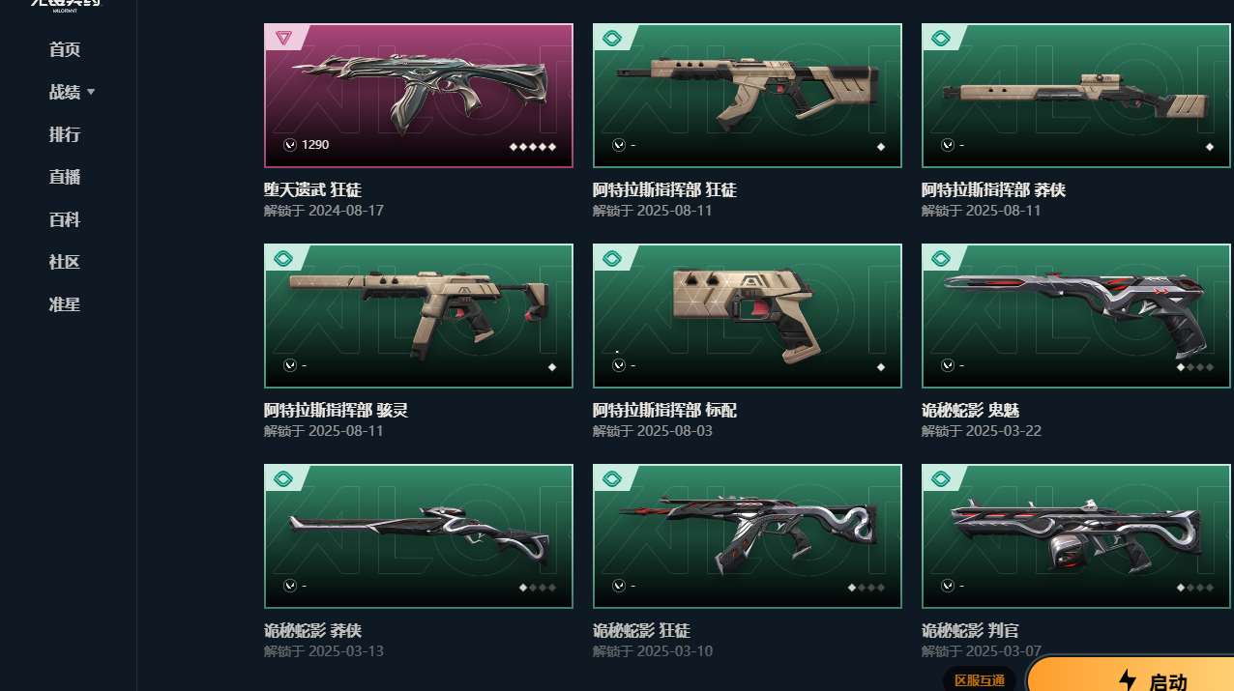Click the green tier badge on 诡秘蛇影 判官 card
This screenshot has height=691, width=1234.
click(x=941, y=479)
